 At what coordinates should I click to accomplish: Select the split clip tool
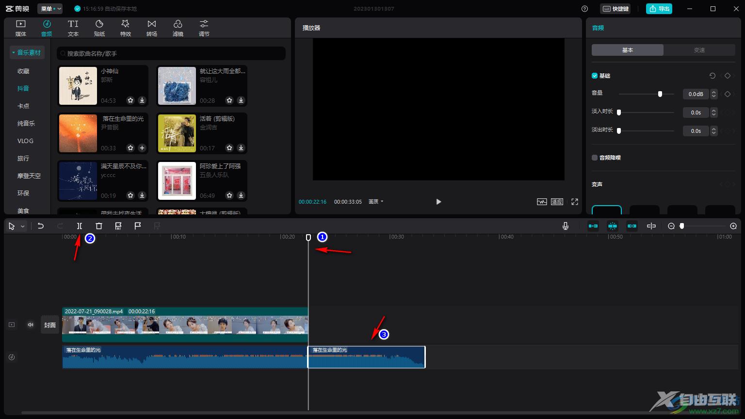80,226
